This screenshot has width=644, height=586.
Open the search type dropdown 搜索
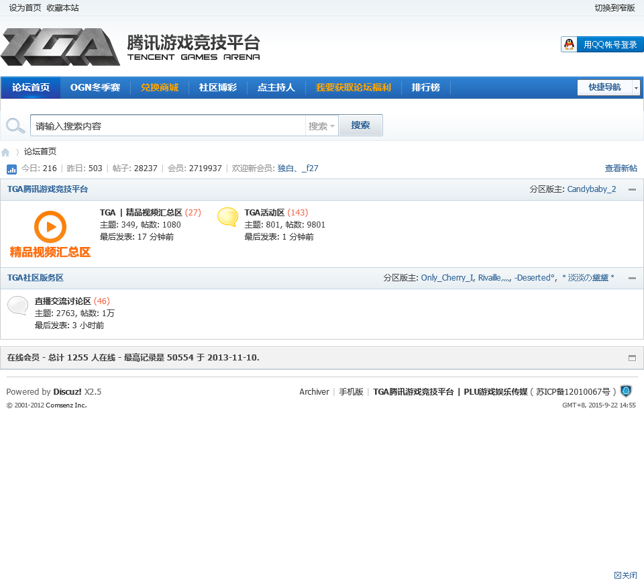[321, 126]
